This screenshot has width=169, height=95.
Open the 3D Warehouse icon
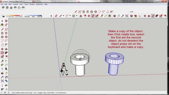click(x=132, y=16)
